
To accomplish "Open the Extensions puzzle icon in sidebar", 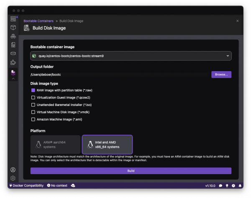I will coord(13,62).
